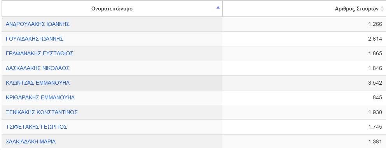386x150 pixels.
Task: Click the ΤΣΙΦΕΤΑΚΗΣ ΓΕΩΡΓΙΟΣ link
Action: (37, 127)
